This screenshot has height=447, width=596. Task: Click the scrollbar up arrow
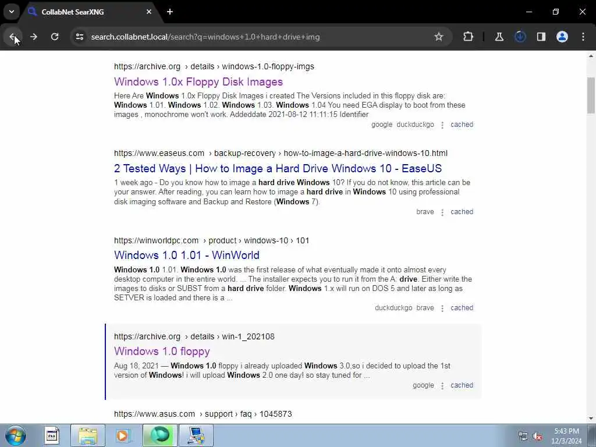(591, 56)
